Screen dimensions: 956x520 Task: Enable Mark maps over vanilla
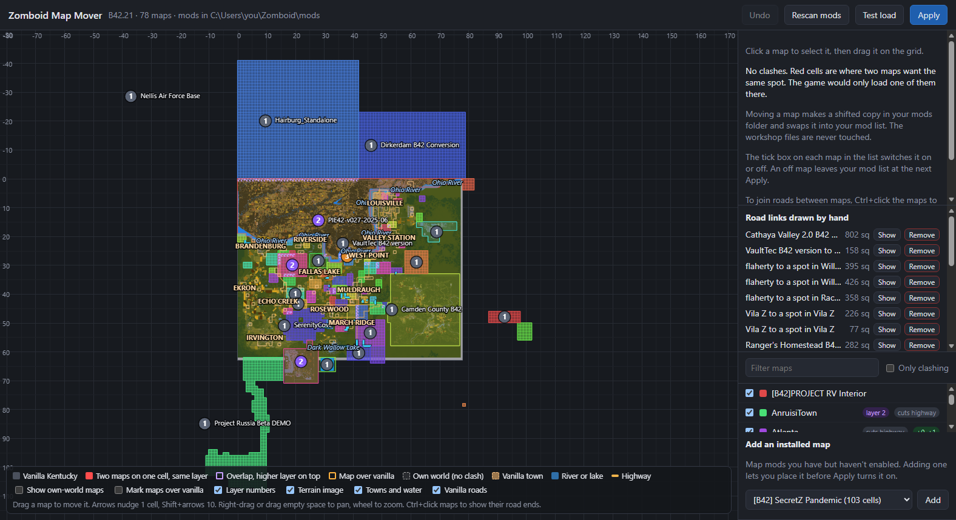pos(118,490)
